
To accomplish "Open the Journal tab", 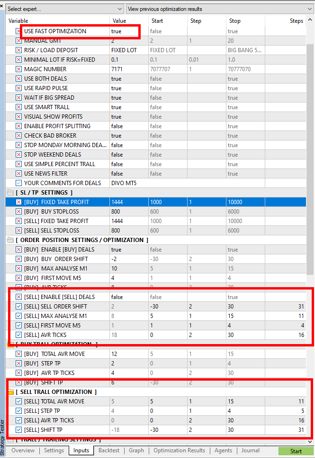I will coord(250,450).
